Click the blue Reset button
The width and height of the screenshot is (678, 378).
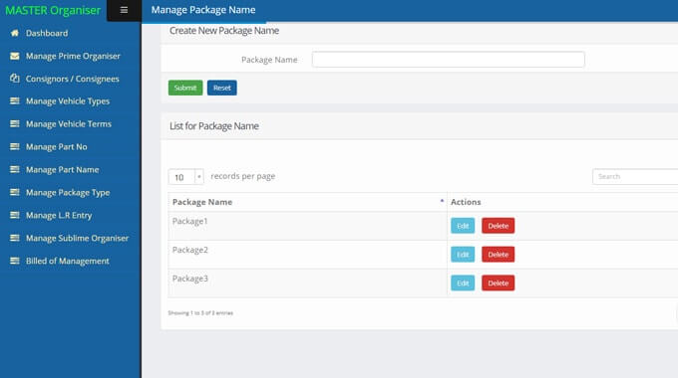221,88
